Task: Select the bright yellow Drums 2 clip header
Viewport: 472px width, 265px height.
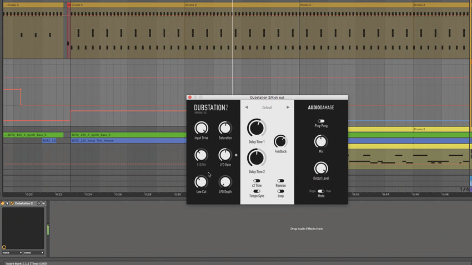Action: point(441,129)
